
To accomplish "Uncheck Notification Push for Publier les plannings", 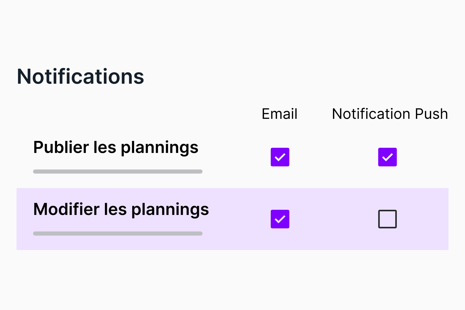I will (387, 157).
